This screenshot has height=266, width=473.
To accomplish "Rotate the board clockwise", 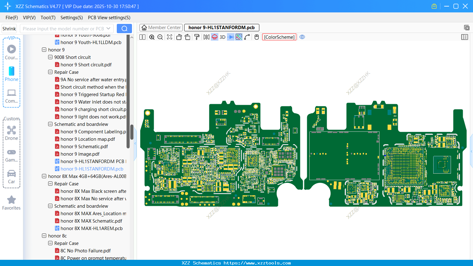I will (x=187, y=37).
